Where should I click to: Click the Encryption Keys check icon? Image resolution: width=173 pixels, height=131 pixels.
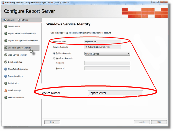(5, 76)
